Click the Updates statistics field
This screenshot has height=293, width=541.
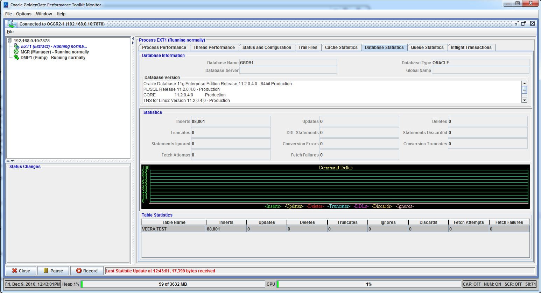pos(359,122)
